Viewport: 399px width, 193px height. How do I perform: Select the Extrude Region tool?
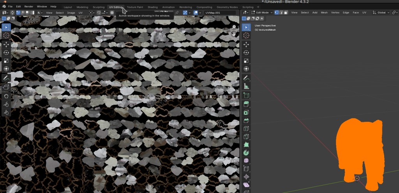[x=246, y=104]
